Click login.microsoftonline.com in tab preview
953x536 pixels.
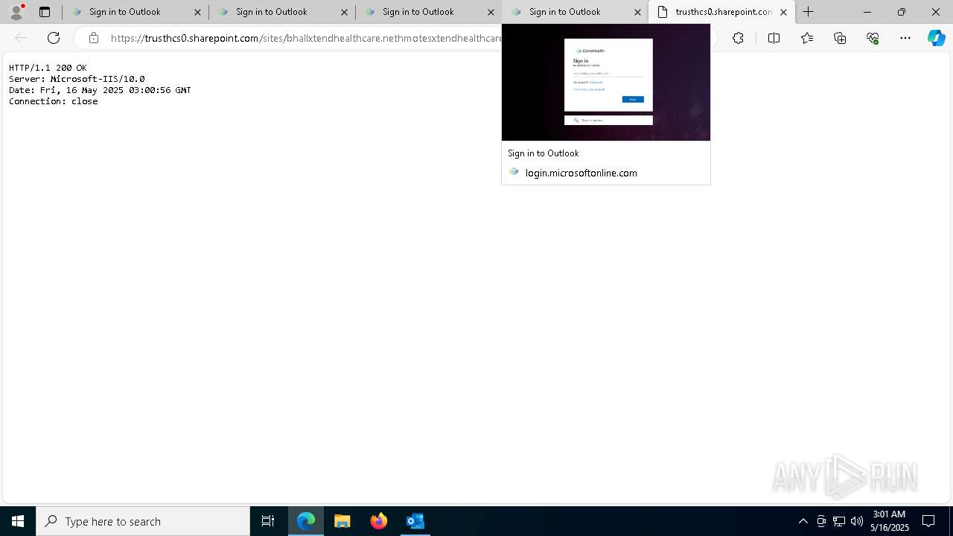tap(581, 173)
